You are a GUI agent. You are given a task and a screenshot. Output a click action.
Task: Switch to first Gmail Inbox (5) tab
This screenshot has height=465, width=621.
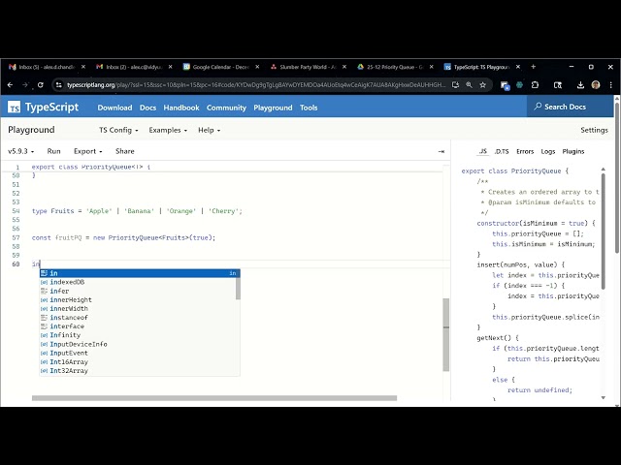[47, 67]
